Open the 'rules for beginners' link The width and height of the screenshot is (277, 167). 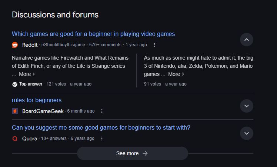pos(37,100)
